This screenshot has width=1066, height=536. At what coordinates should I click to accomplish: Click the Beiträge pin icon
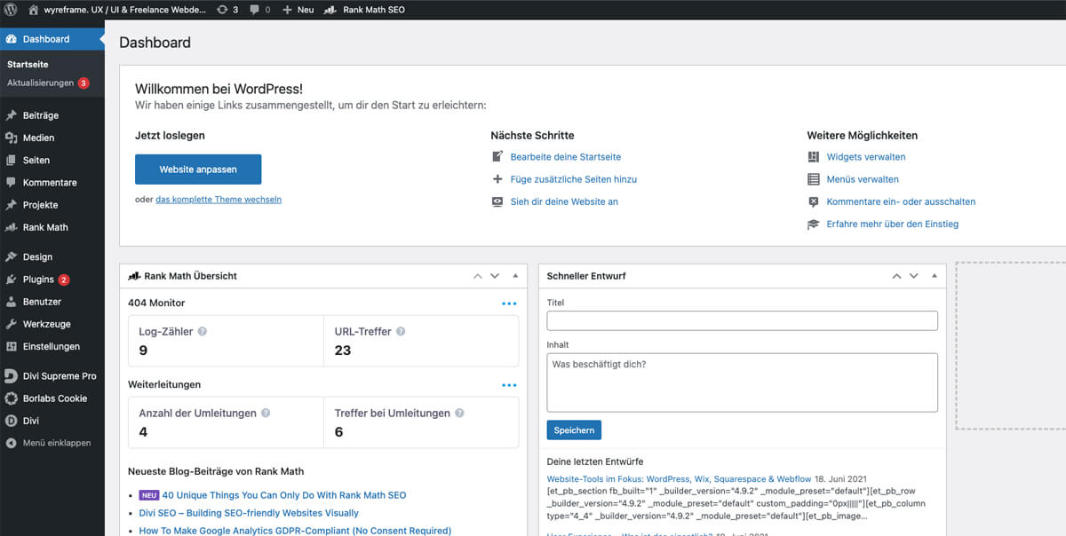coord(11,115)
